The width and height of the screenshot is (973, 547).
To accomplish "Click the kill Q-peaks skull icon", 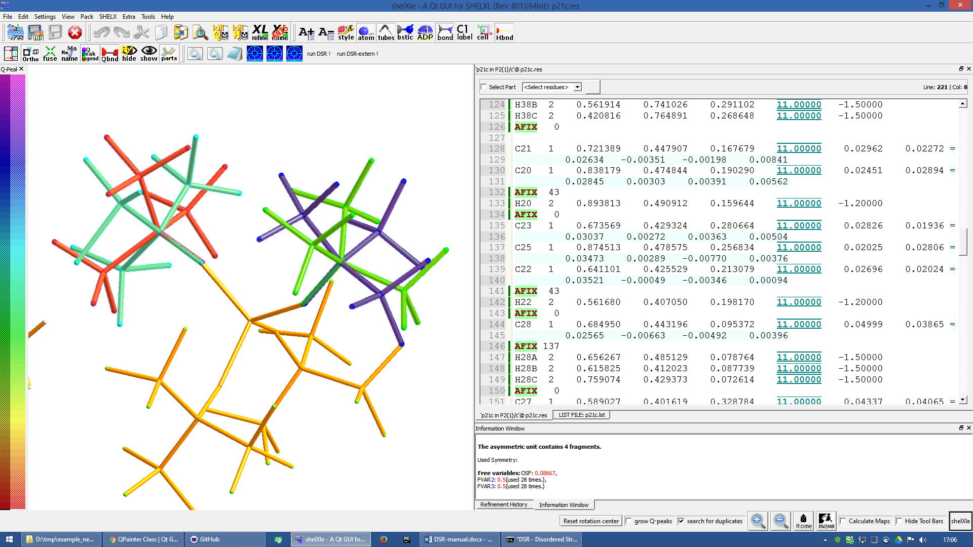I will tap(220, 32).
